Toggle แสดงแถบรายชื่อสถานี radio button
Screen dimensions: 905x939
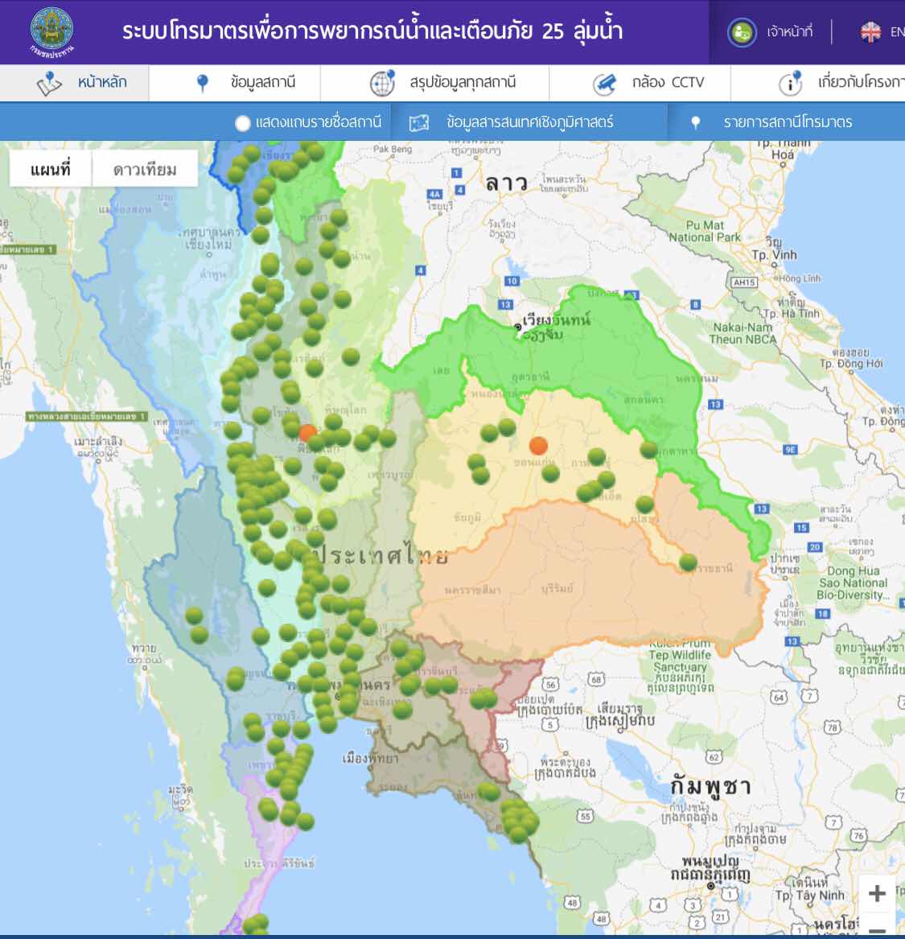pyautogui.click(x=242, y=123)
